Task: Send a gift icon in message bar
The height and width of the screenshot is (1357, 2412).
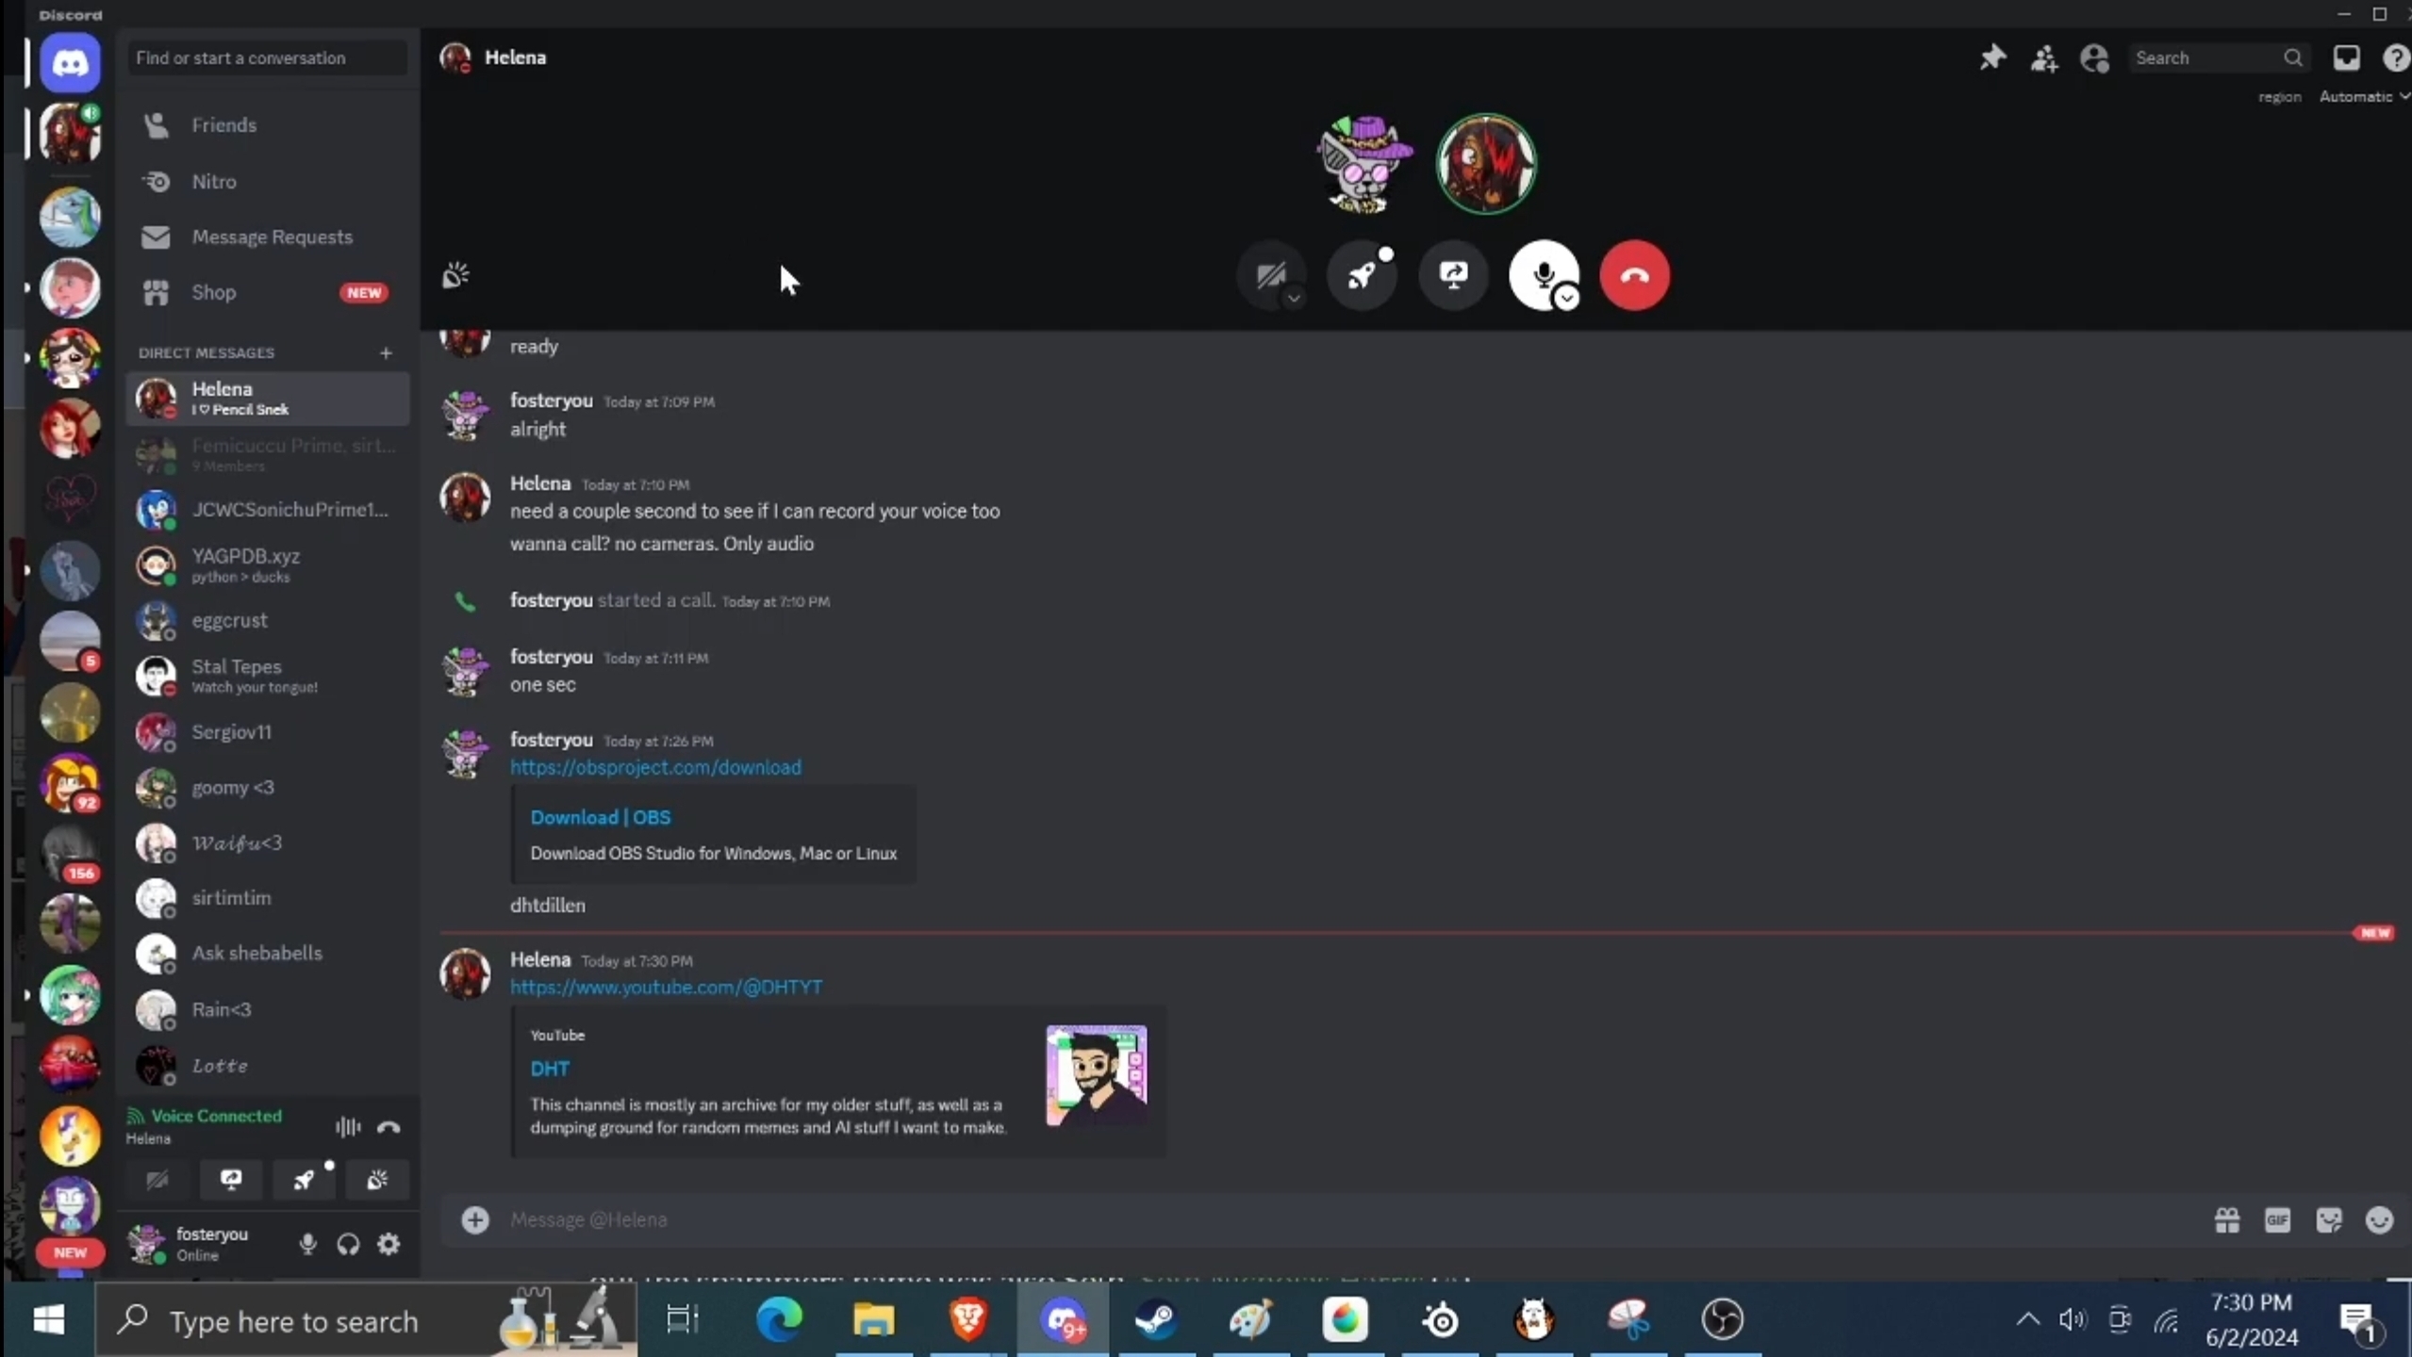Action: coord(2227,1219)
